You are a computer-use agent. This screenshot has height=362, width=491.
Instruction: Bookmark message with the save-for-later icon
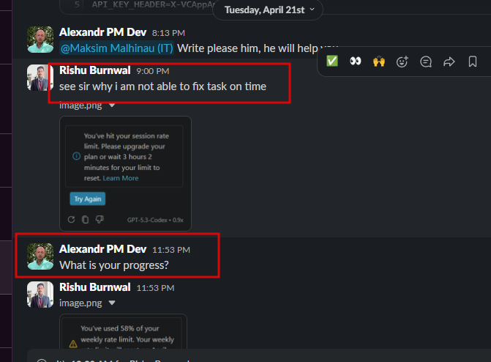tap(473, 62)
